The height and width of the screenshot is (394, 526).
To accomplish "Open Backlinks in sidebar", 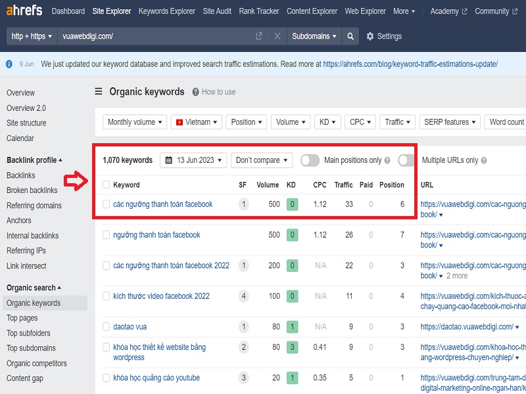I will point(21,175).
